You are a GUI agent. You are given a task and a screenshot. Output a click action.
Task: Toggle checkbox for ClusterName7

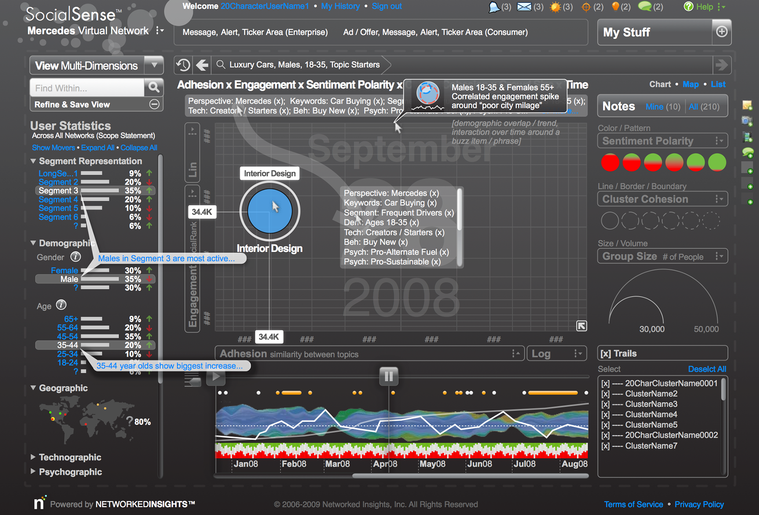click(605, 446)
